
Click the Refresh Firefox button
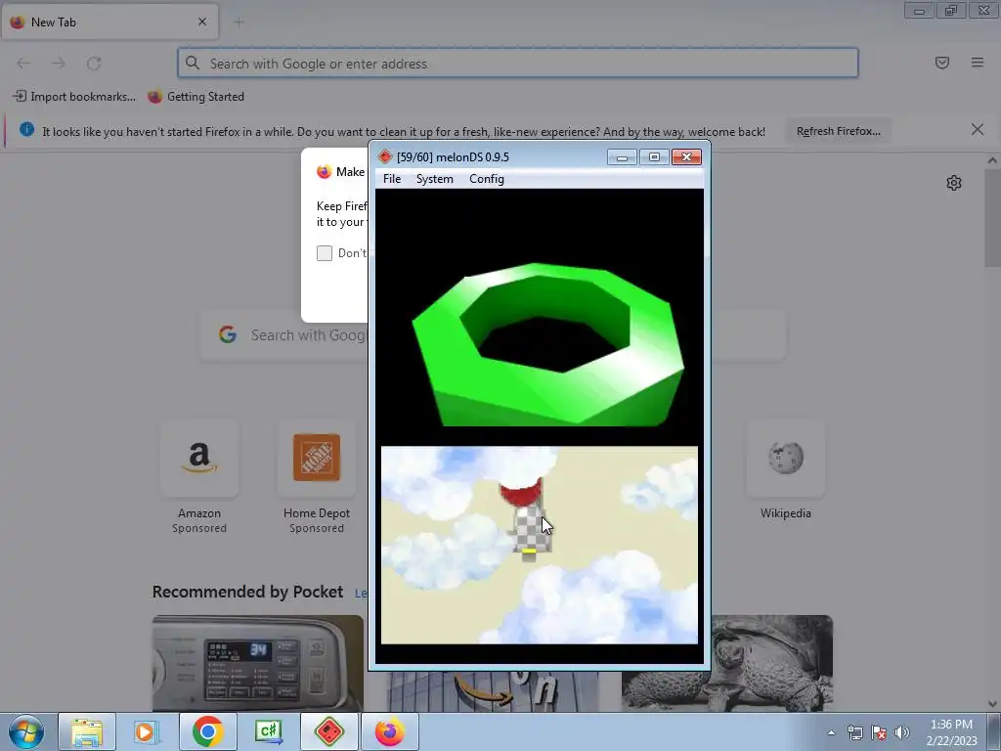tap(838, 132)
